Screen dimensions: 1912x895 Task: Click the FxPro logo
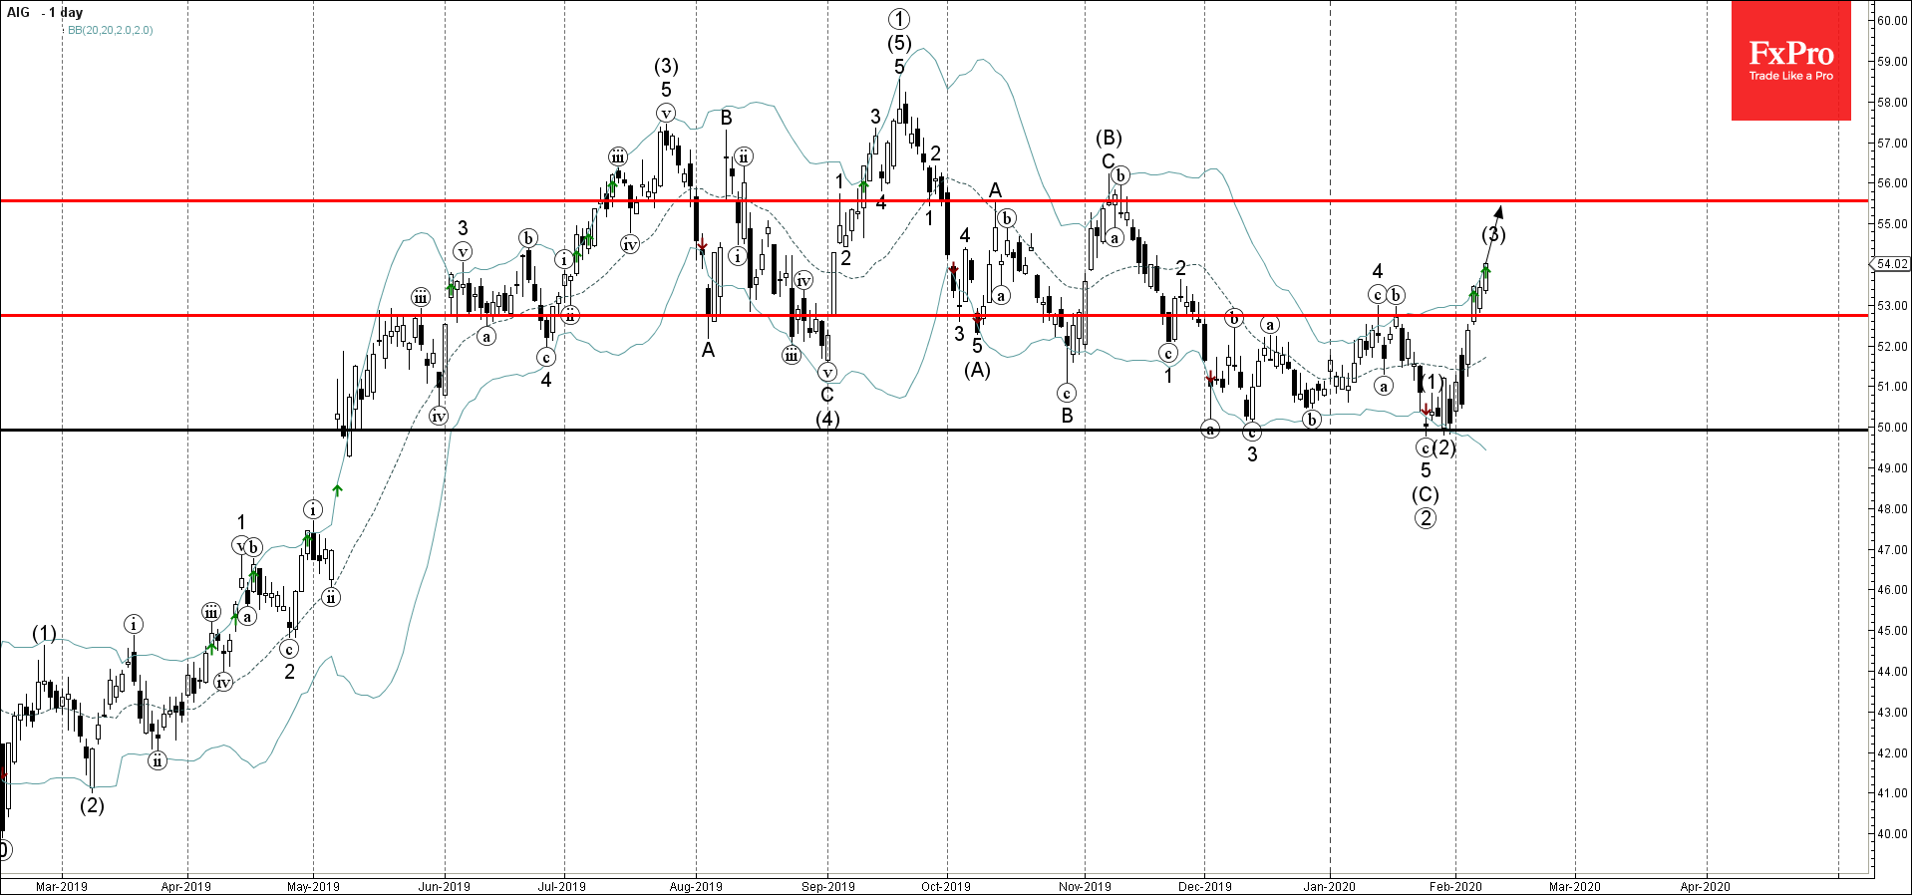[x=1790, y=61]
